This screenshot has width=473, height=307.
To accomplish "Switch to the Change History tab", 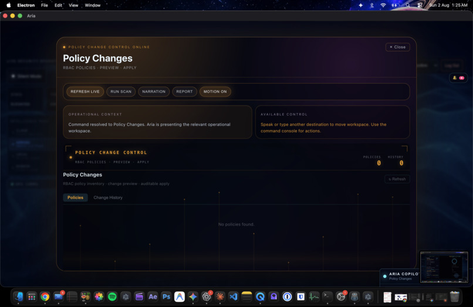I will click(x=108, y=197).
